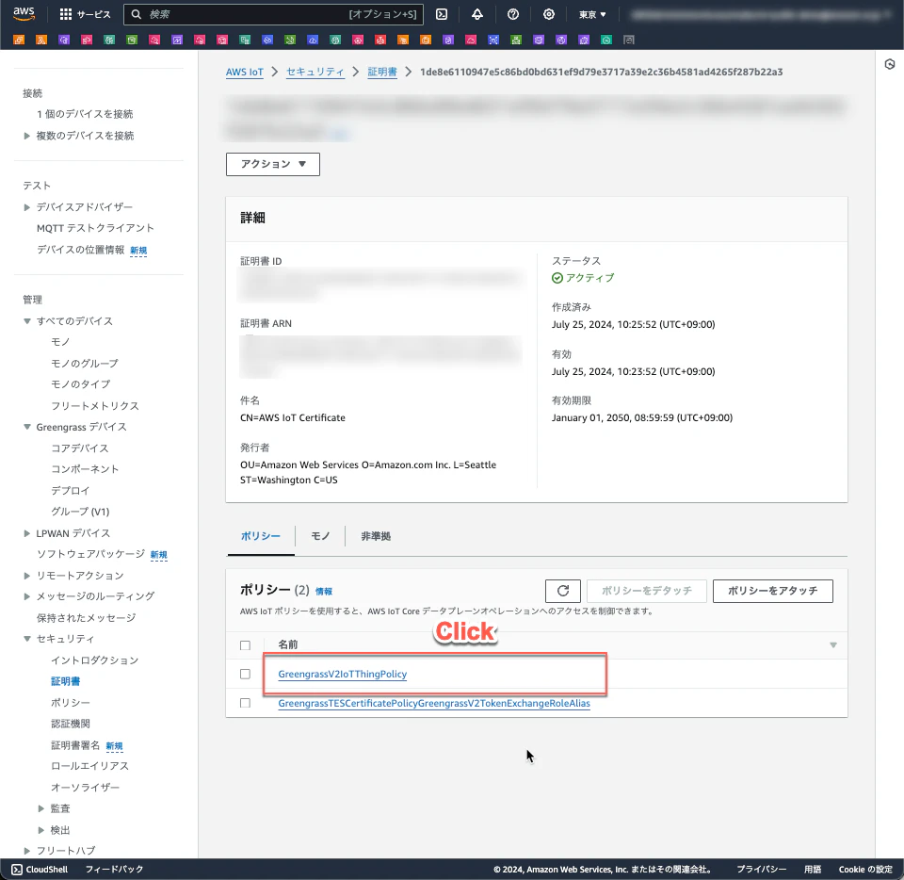Viewport: 904px width, 880px height.
Task: Open ソフトウェアパッケージ in sidebar
Action: (90, 554)
